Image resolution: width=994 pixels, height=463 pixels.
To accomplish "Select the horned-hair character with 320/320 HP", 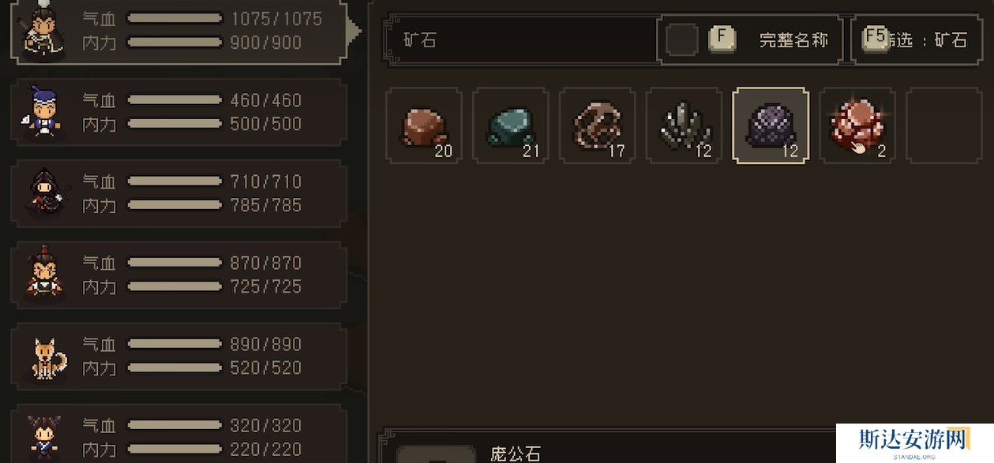I will [178, 434].
